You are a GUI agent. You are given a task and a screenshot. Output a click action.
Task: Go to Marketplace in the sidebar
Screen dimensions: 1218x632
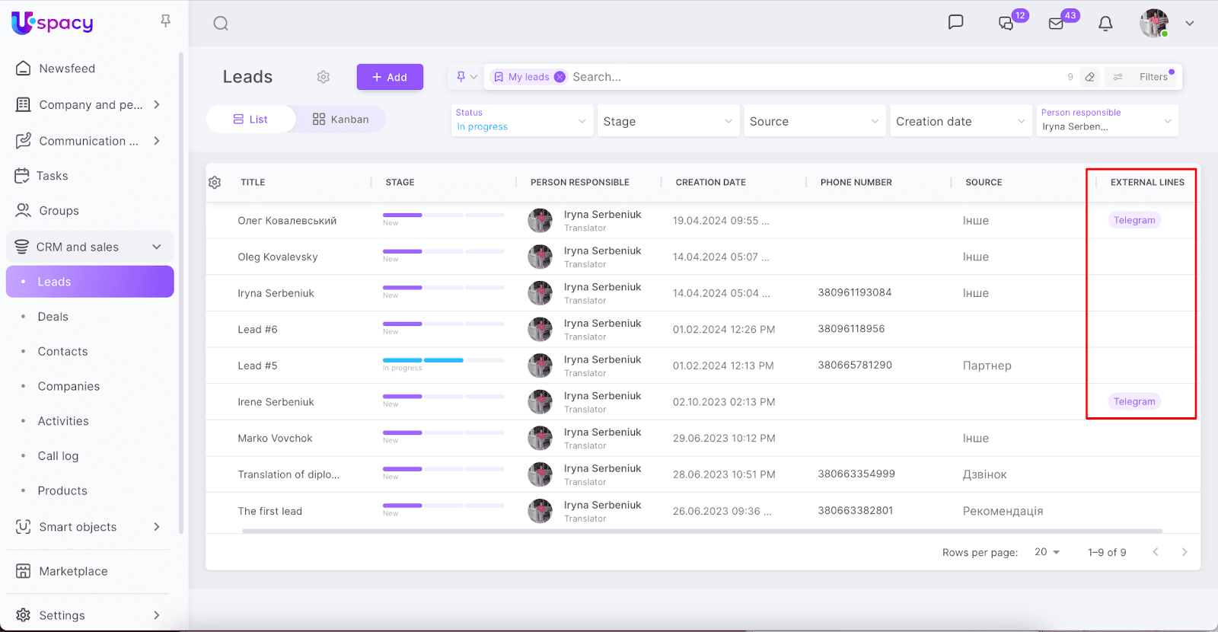point(73,571)
